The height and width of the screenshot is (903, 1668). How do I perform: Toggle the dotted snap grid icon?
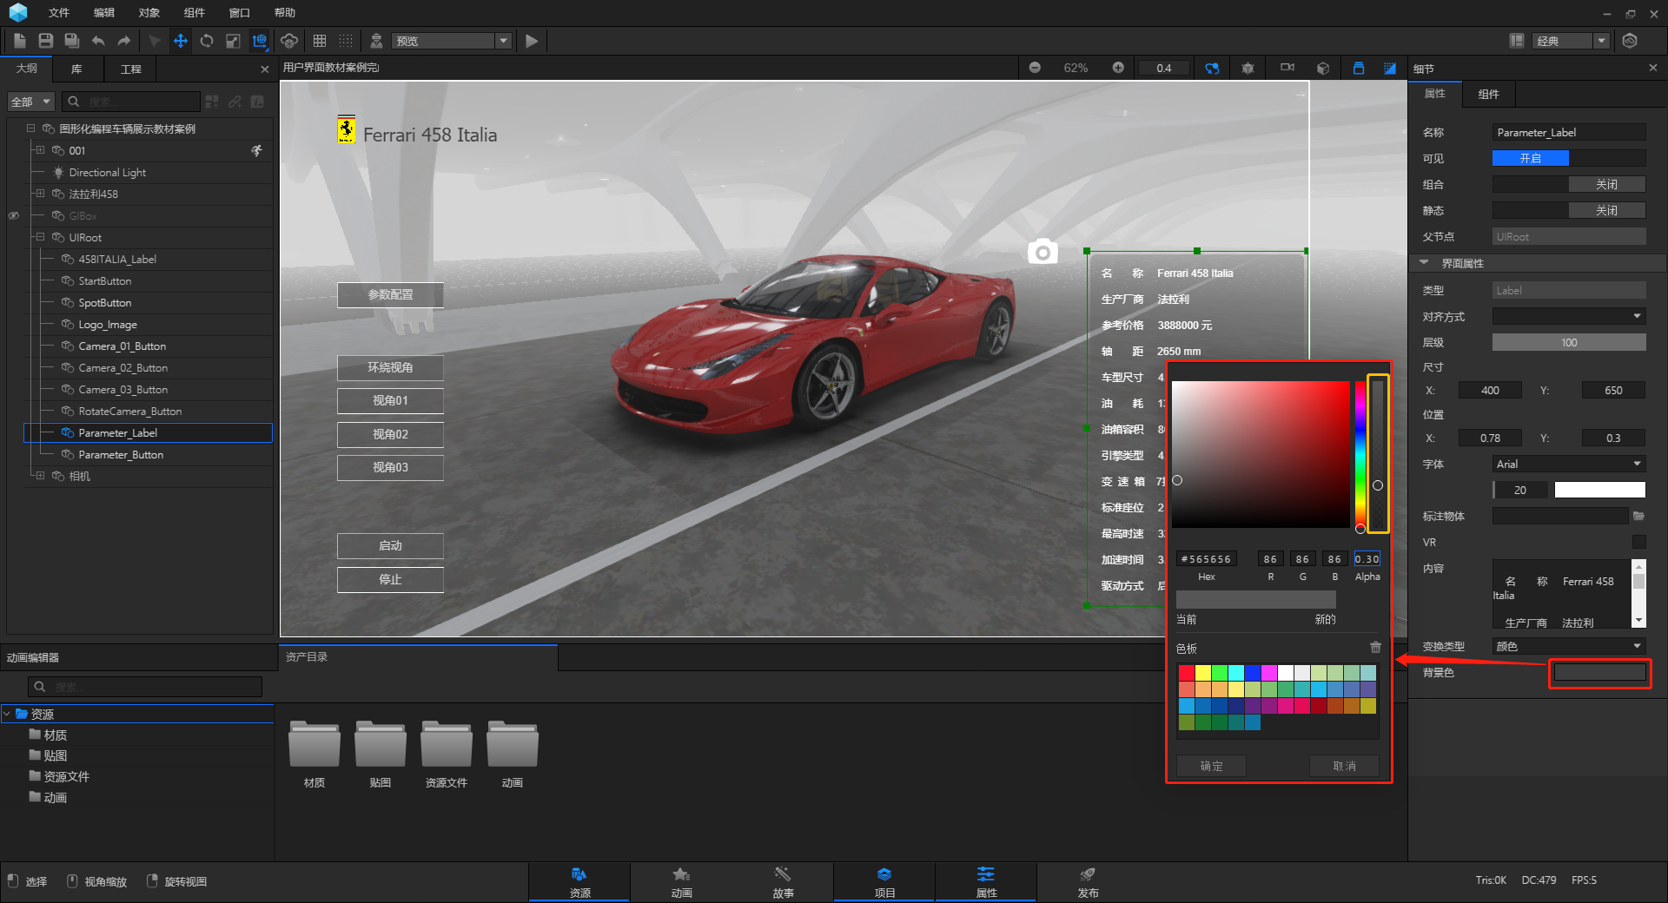point(346,41)
